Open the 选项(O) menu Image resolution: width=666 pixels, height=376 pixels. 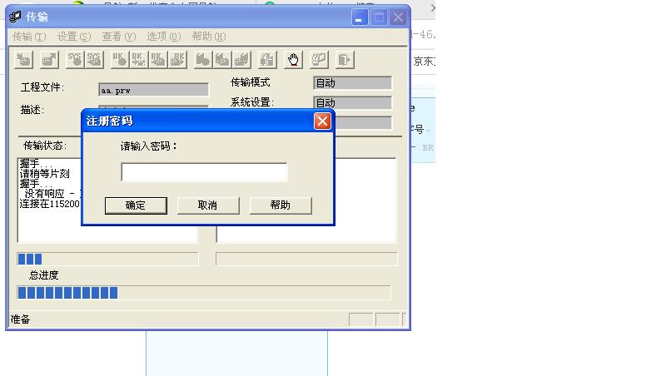point(163,37)
